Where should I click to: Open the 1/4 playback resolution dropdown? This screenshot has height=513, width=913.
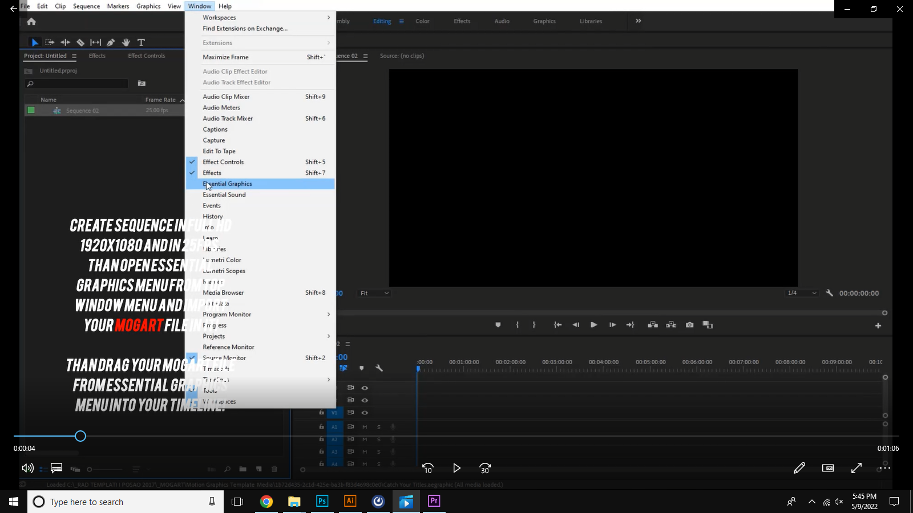802,293
